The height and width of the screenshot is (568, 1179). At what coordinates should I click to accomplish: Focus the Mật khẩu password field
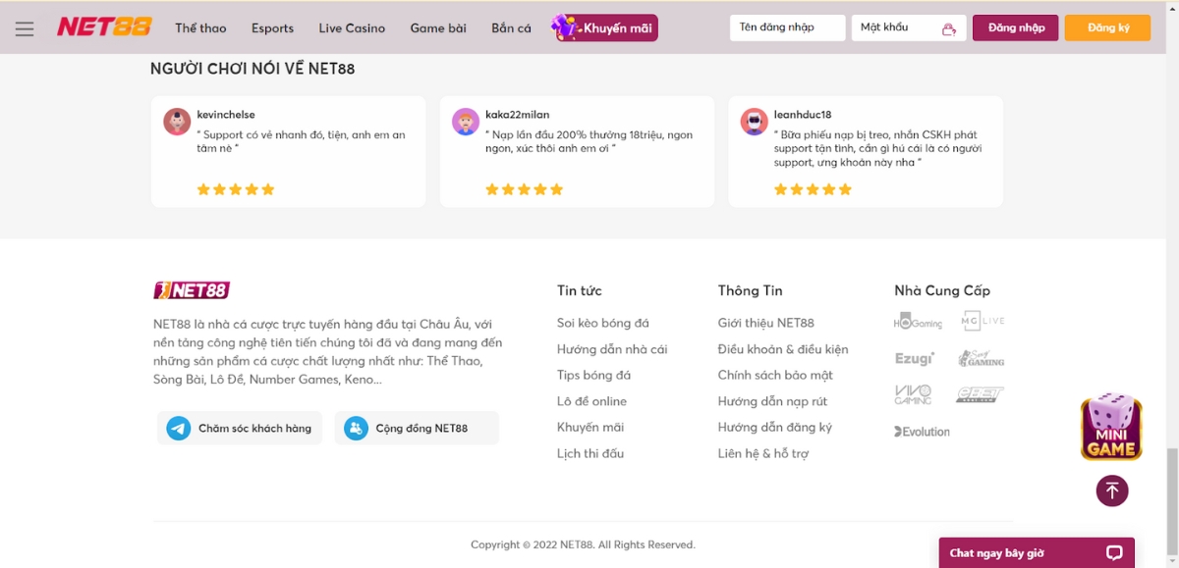point(894,28)
